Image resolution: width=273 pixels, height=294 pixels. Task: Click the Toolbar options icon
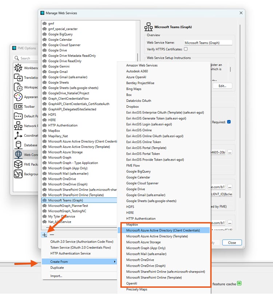point(18,107)
